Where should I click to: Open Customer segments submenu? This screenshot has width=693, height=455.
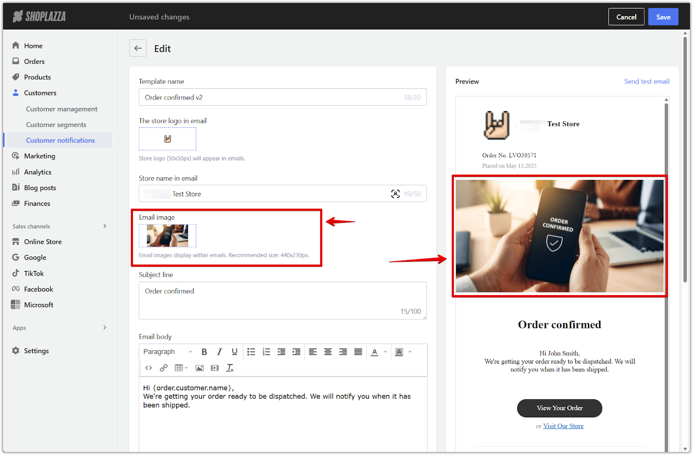click(56, 125)
